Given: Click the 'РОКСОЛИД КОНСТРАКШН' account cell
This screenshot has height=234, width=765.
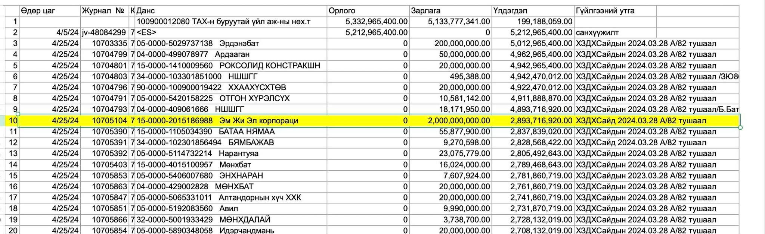Looking at the screenshot, I should pyautogui.click(x=231, y=66).
